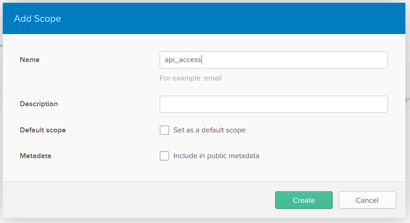Click into the Name field containing api_access
Viewport: 410px width, 223px height.
pyautogui.click(x=273, y=60)
